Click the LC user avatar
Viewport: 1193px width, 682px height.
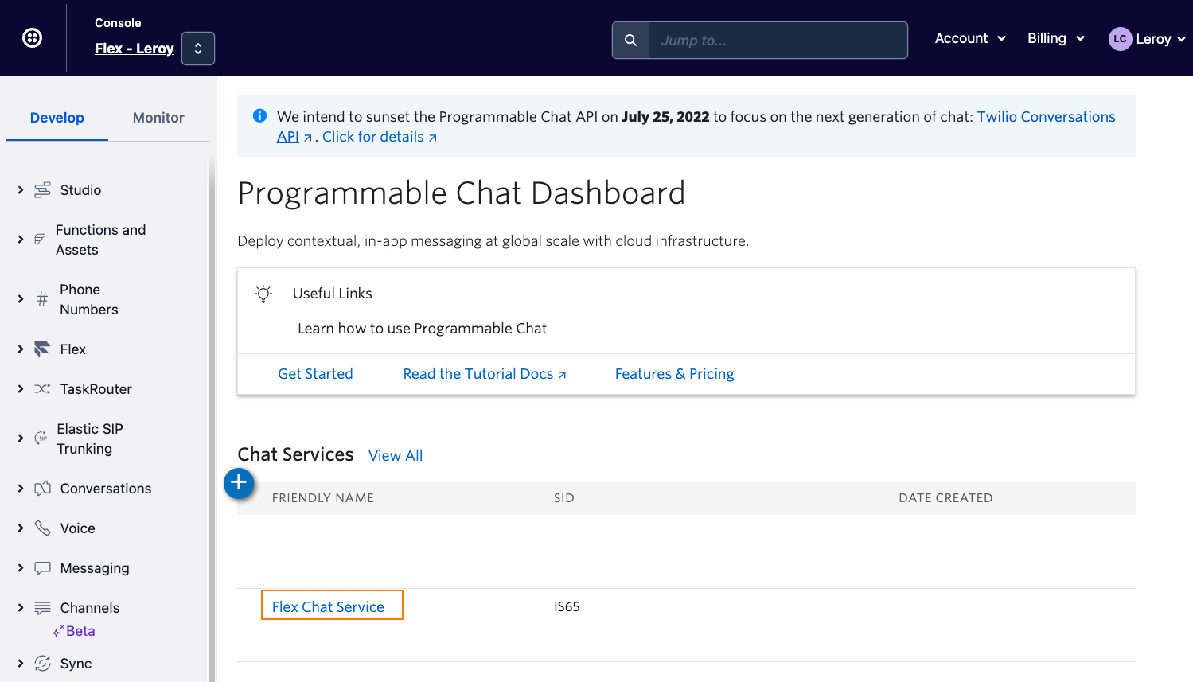pos(1120,39)
